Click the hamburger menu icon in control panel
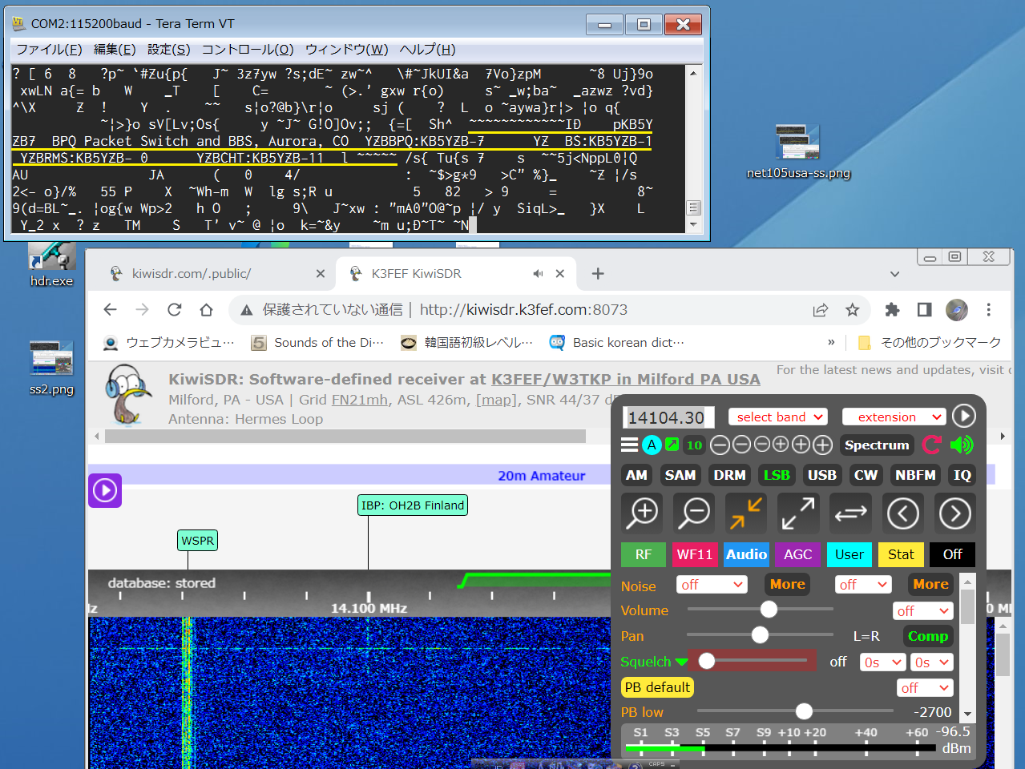The image size is (1025, 769). (x=630, y=445)
